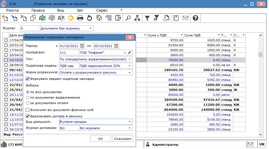Expand the Контрагент selector arrow
The image size is (269, 149).
(x=125, y=53)
